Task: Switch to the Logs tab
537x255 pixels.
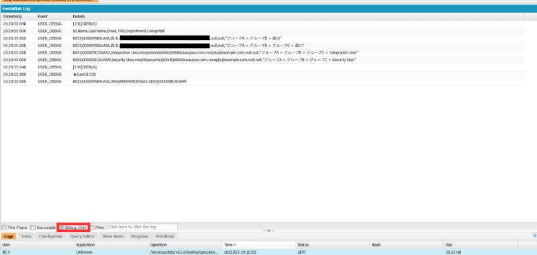Action: (9, 236)
